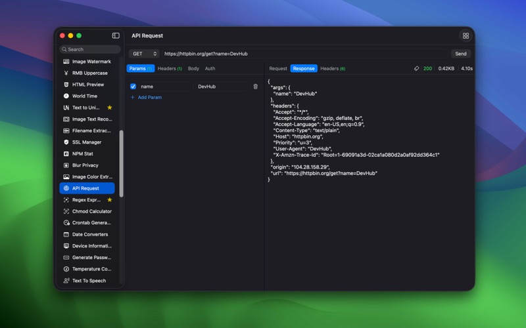Click the tag icon beside status 200
Viewport: 526px width, 328px height.
point(416,69)
